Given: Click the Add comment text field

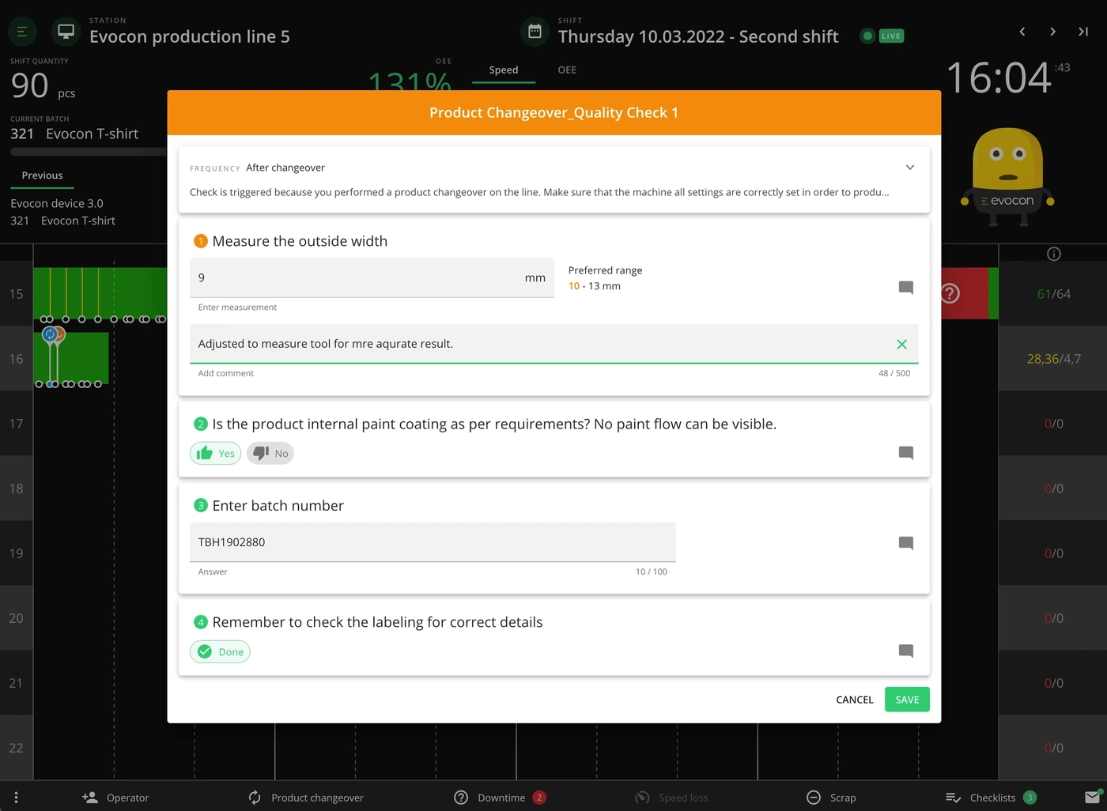Looking at the screenshot, I should [553, 344].
